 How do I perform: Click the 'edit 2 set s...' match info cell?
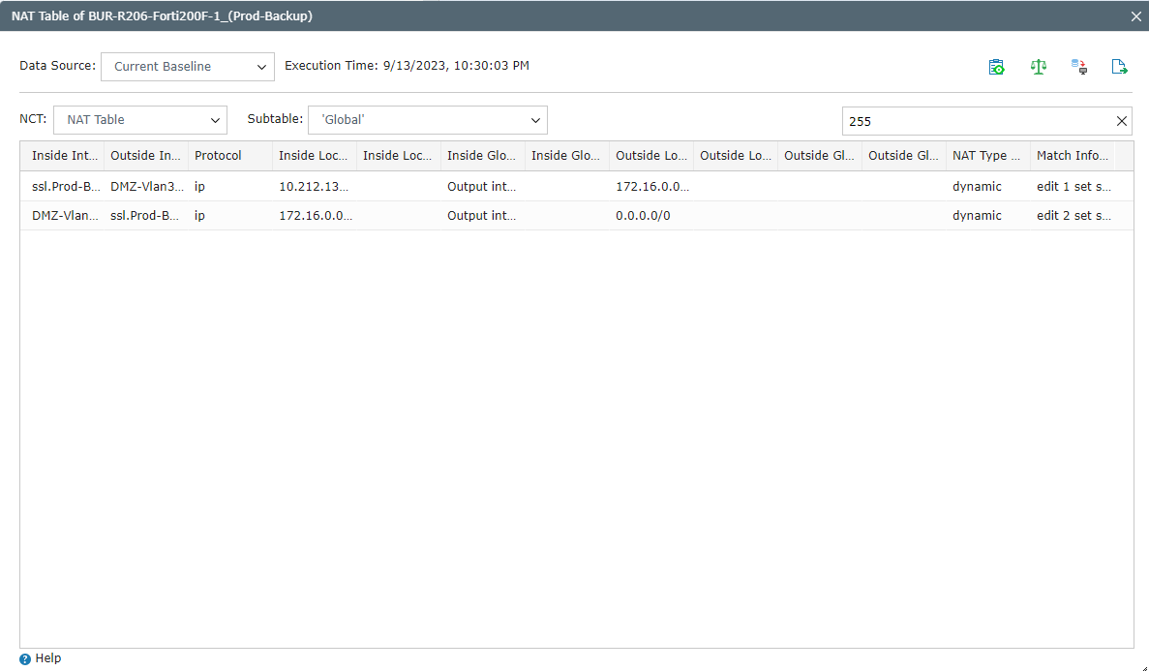coord(1073,216)
